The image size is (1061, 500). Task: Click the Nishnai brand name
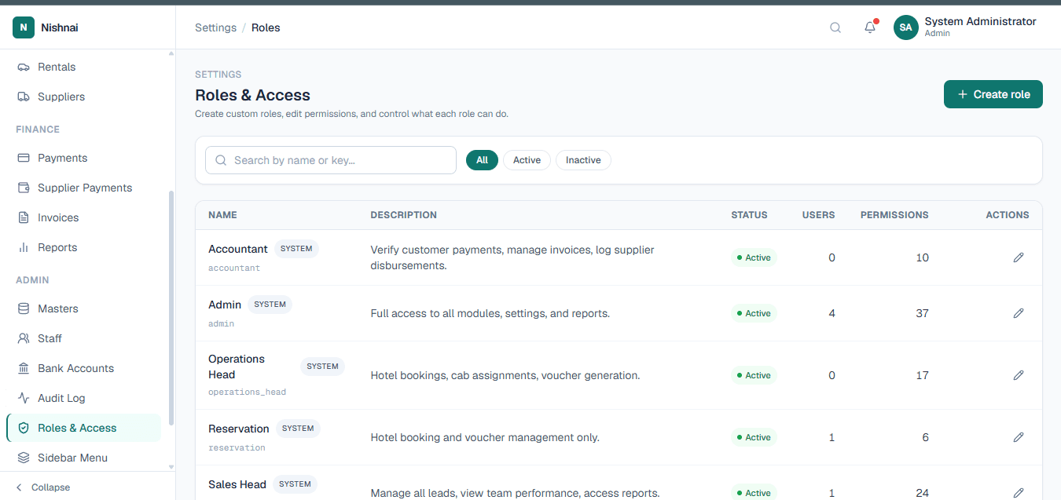(x=60, y=27)
